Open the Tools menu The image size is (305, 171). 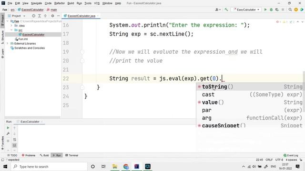88,3
